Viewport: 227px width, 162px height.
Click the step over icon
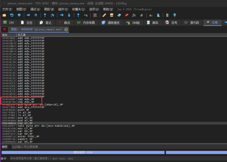pyautogui.click(x=52, y=15)
